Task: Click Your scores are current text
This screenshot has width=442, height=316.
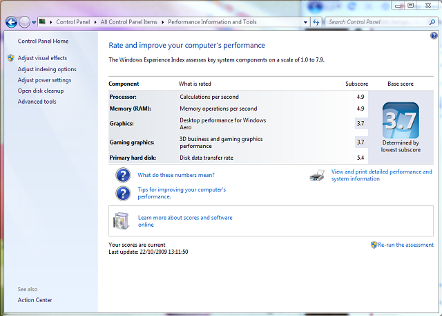Action: [137, 245]
